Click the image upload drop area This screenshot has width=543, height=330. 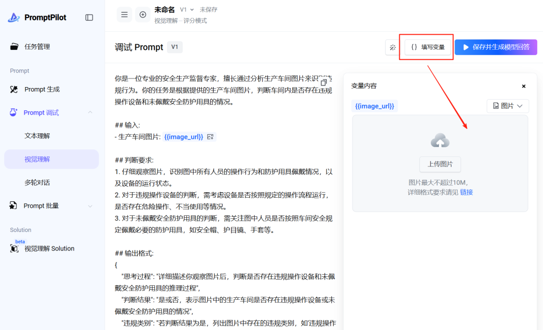(x=440, y=163)
